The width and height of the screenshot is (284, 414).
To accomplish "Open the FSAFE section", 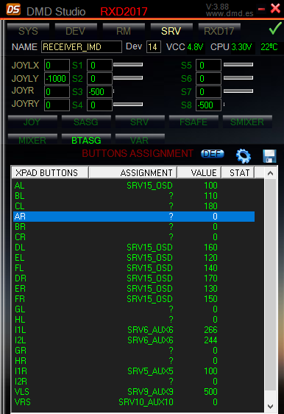I will click(194, 122).
